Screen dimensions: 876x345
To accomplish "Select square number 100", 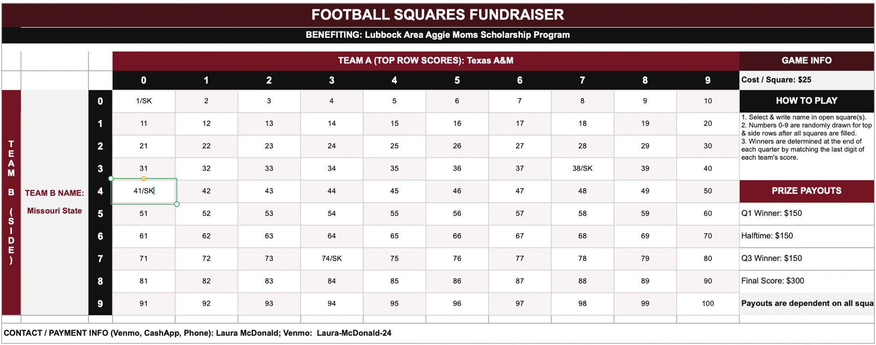I will (708, 303).
